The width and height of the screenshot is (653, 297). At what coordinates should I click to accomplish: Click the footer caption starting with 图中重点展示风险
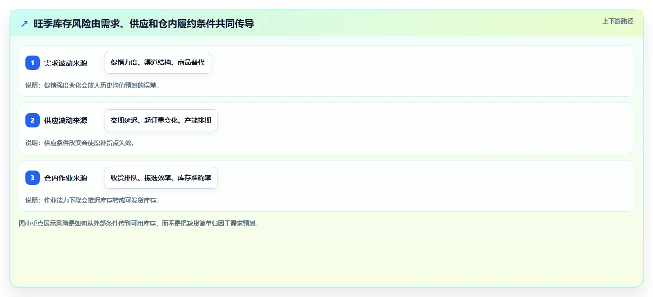tap(138, 223)
